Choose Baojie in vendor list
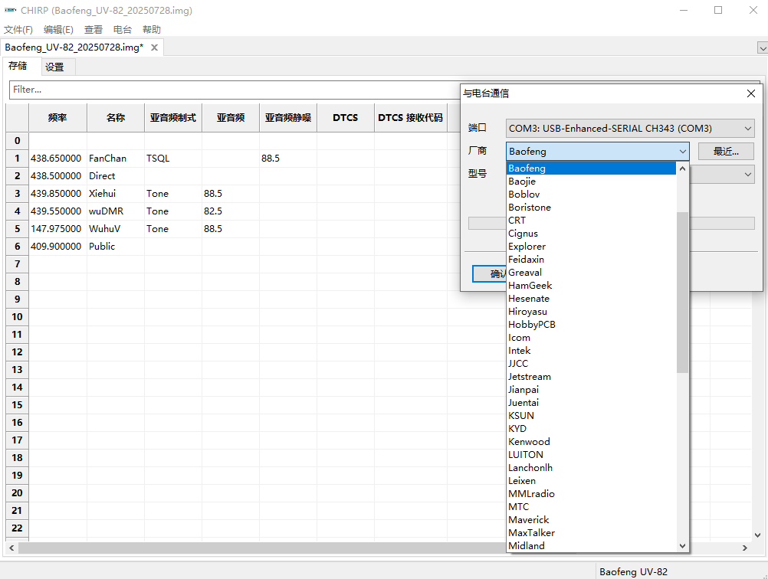This screenshot has width=768, height=579. coord(591,182)
